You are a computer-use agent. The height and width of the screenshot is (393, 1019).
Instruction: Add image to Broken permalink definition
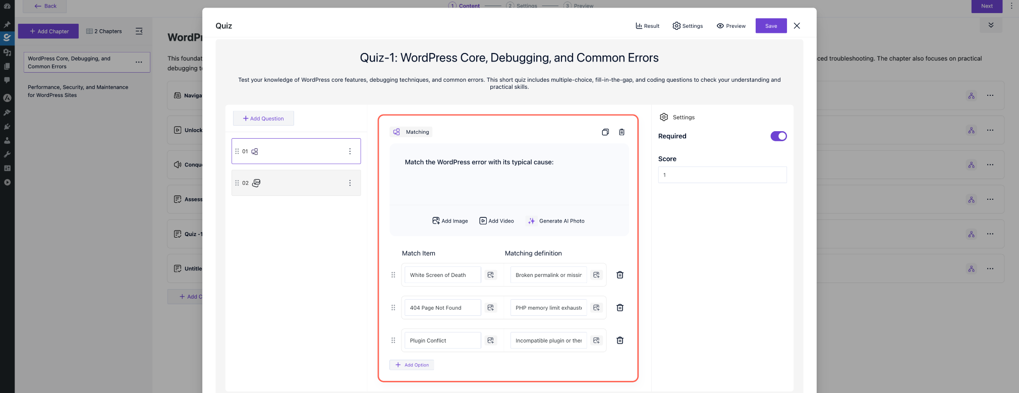[x=596, y=275]
